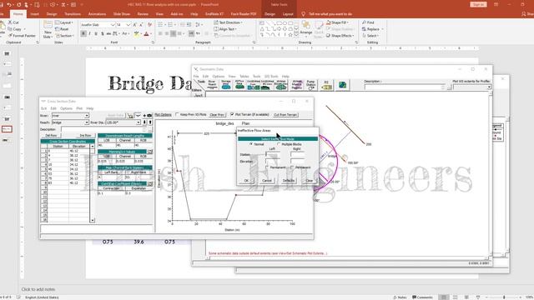Click Ins Row button
The height and width of the screenshot is (300, 534).
pos(85,135)
